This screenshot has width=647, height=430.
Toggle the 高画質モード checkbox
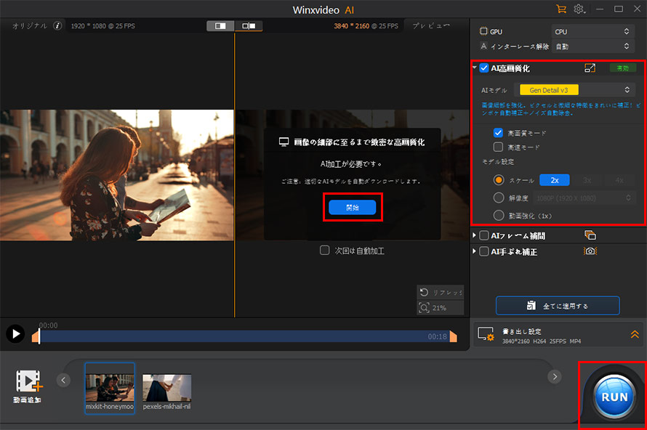point(498,133)
